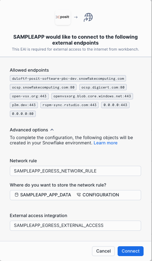Select the CONFIGURATION schema entry
Screen dimensions: 152x261
point(98,195)
